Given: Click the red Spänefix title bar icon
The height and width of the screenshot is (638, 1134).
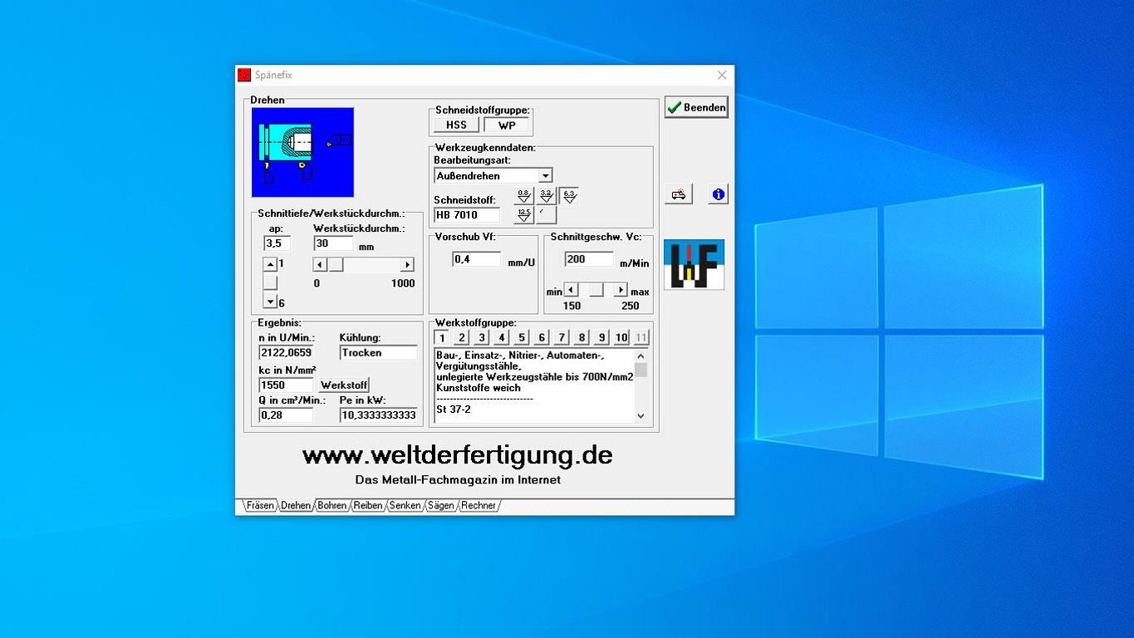Looking at the screenshot, I should [x=244, y=75].
